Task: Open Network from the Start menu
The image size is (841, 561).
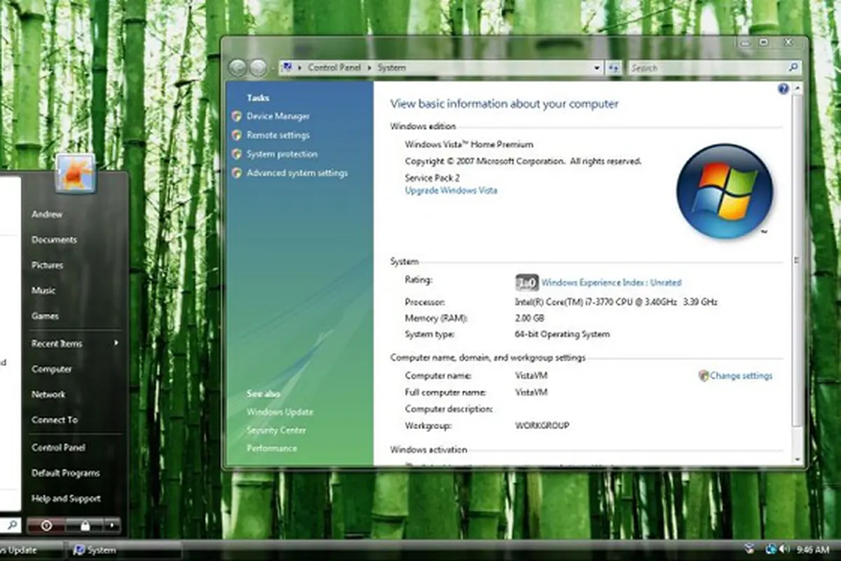Action: click(48, 395)
